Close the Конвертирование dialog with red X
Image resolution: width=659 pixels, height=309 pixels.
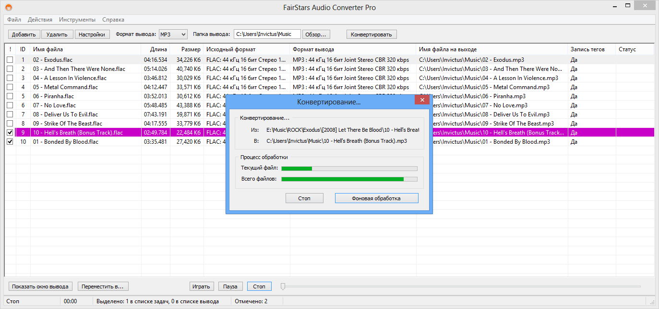[x=422, y=100]
